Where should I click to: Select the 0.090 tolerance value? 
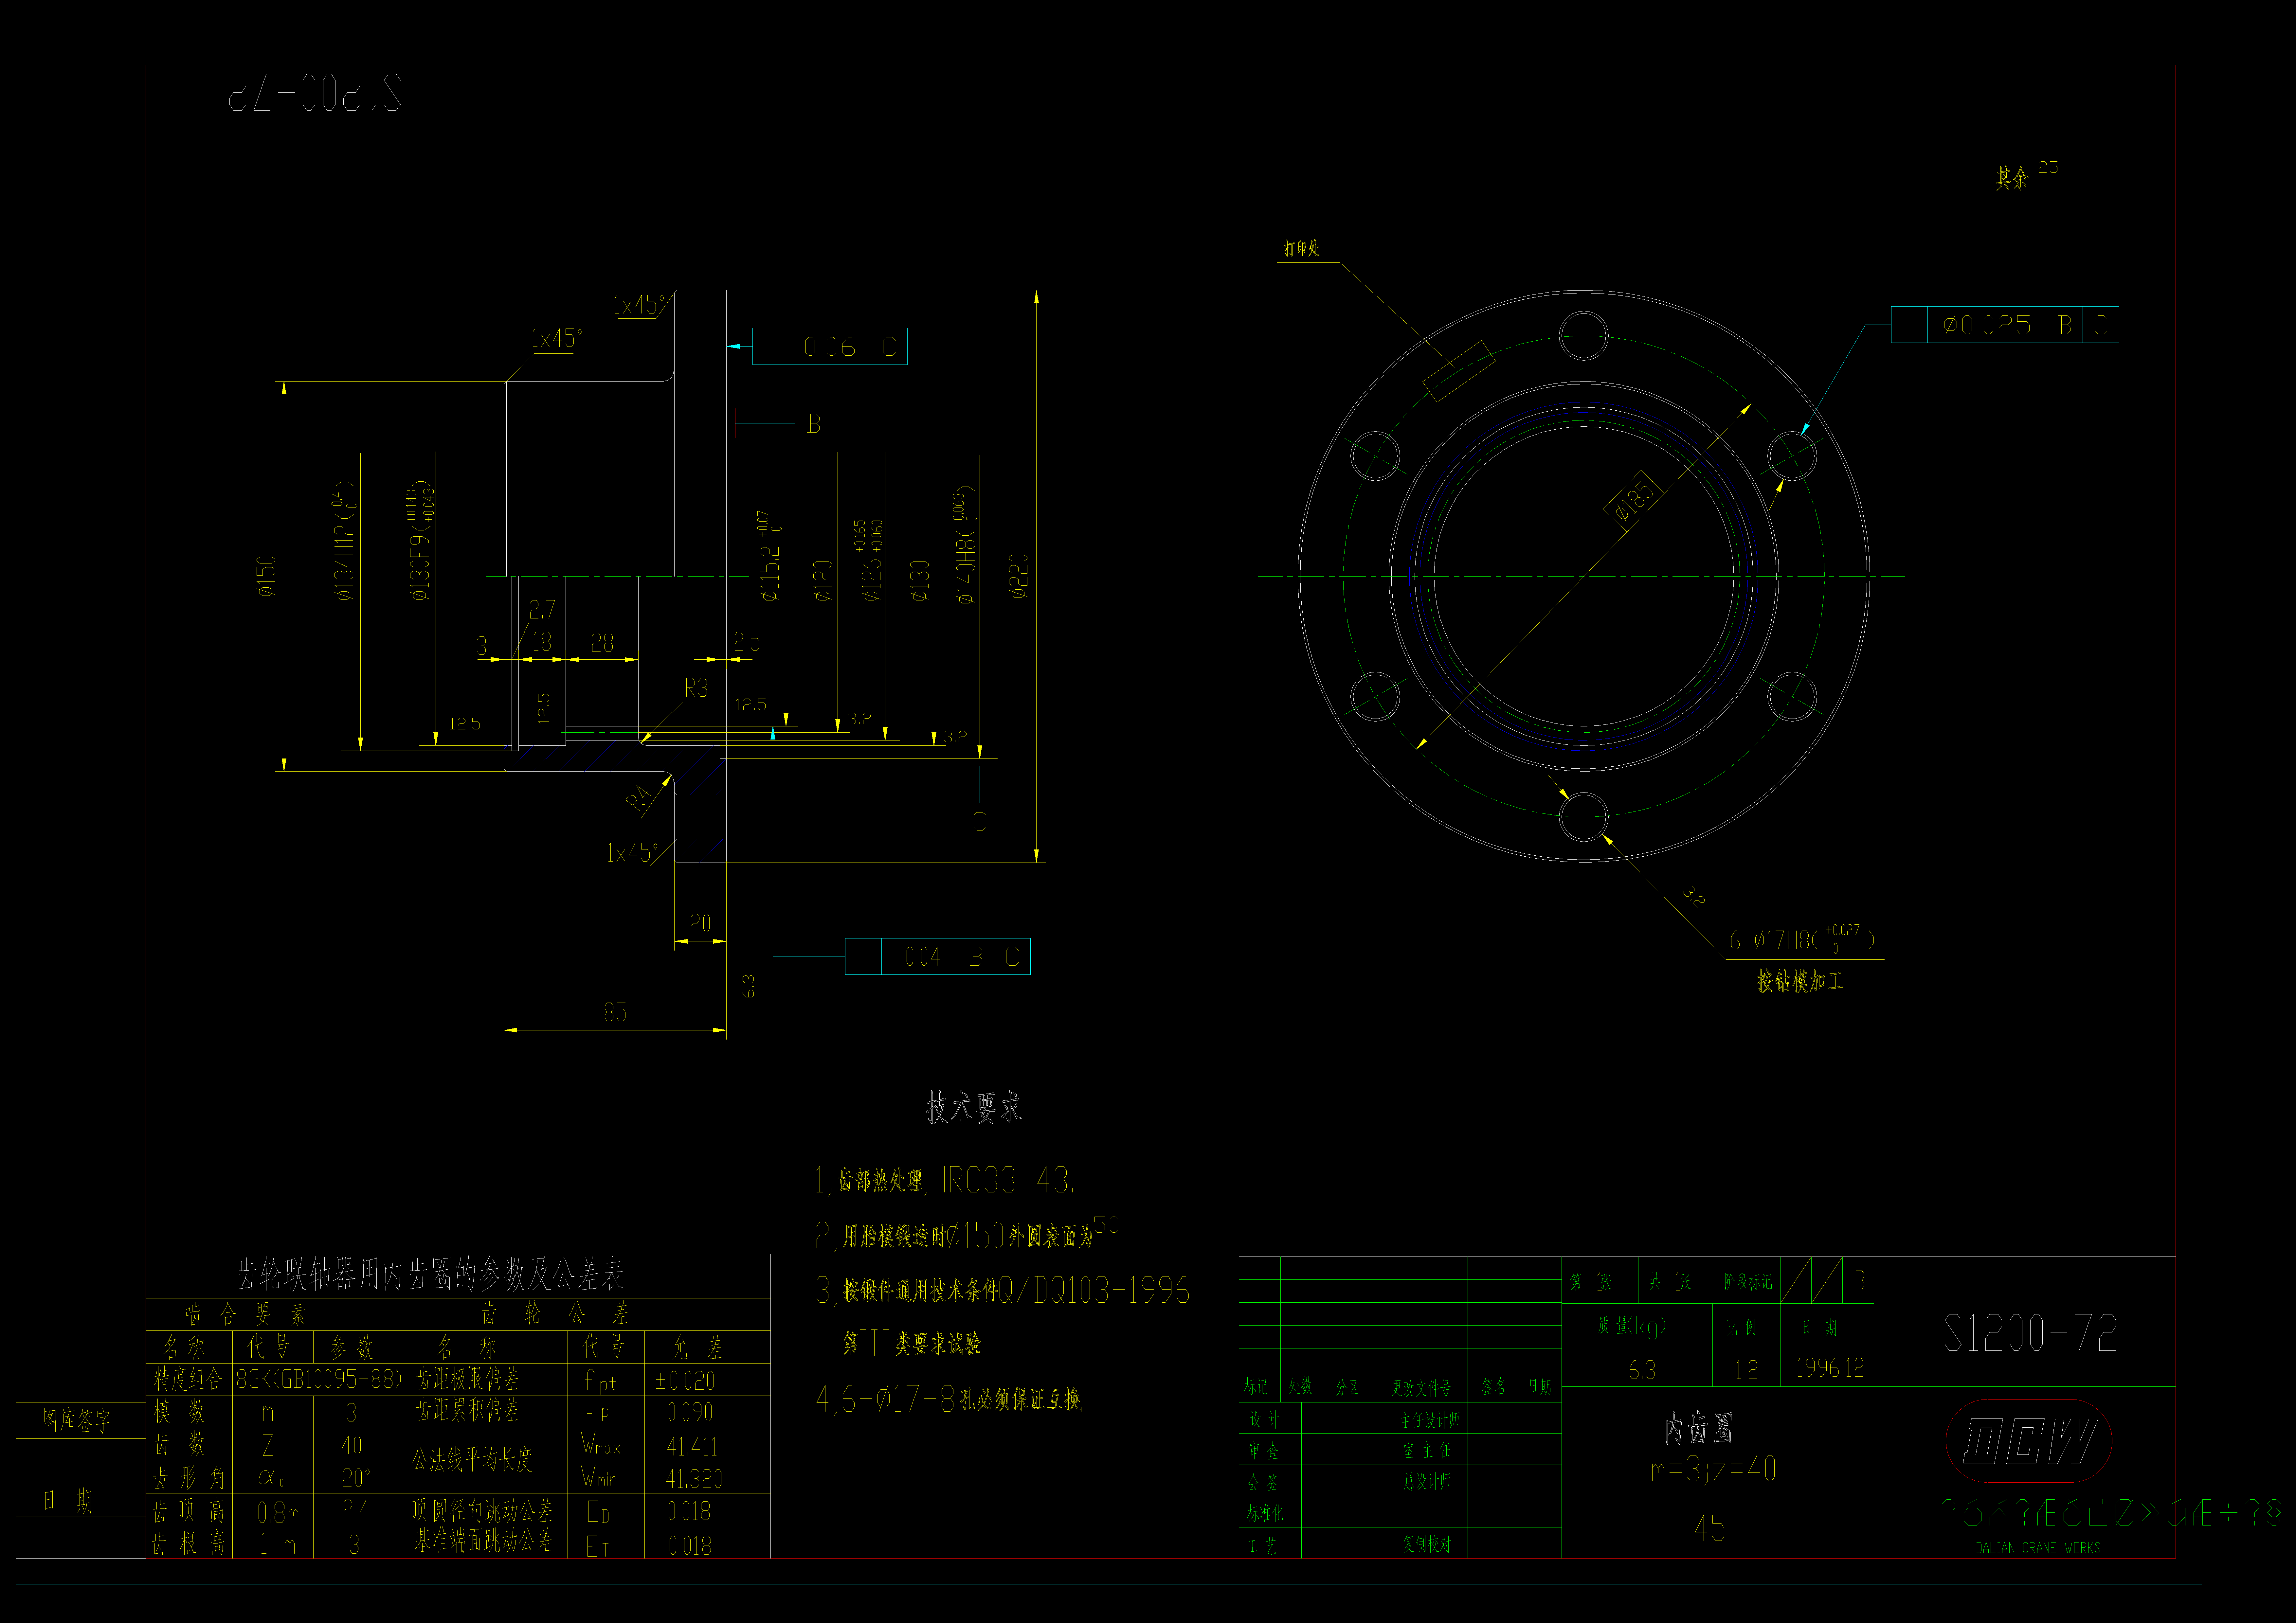pos(690,1413)
